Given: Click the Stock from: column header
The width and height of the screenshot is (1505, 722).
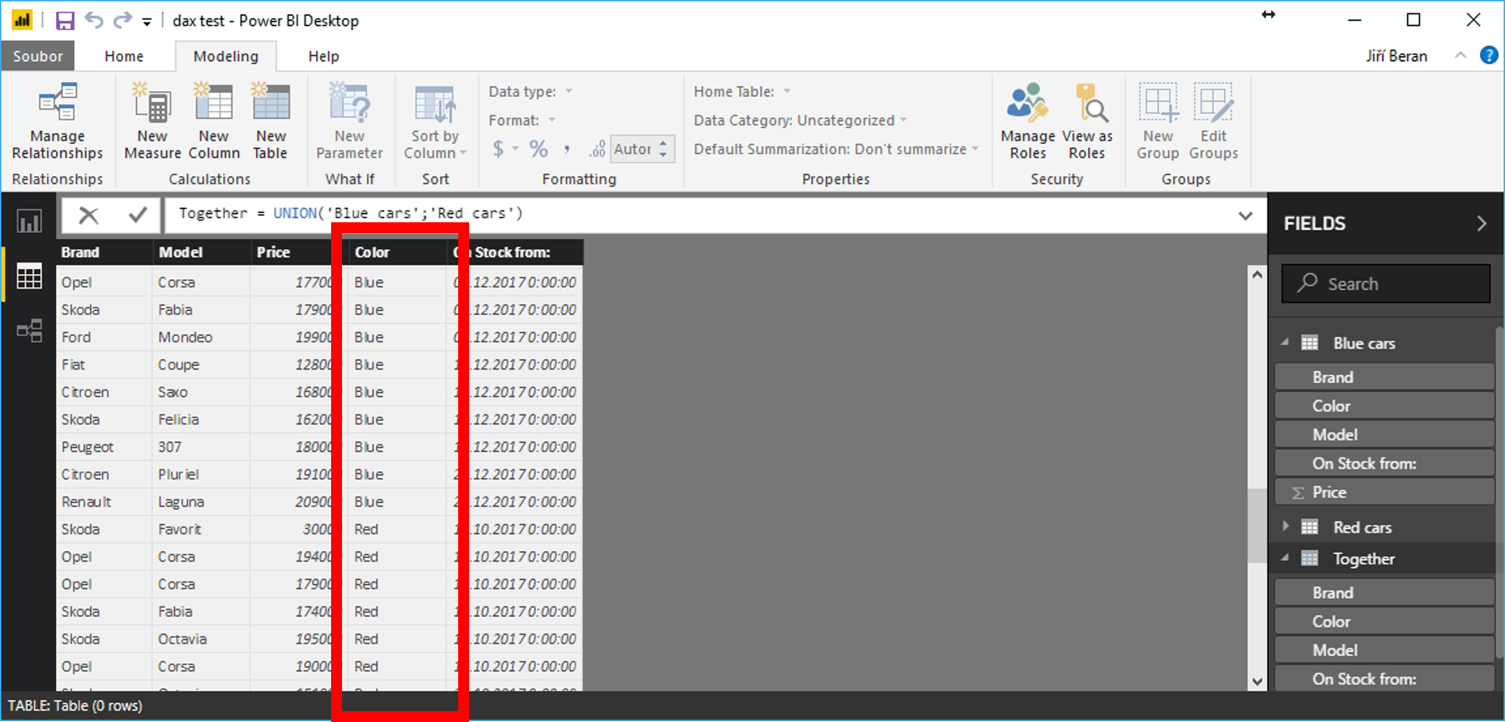Looking at the screenshot, I should click(x=514, y=252).
